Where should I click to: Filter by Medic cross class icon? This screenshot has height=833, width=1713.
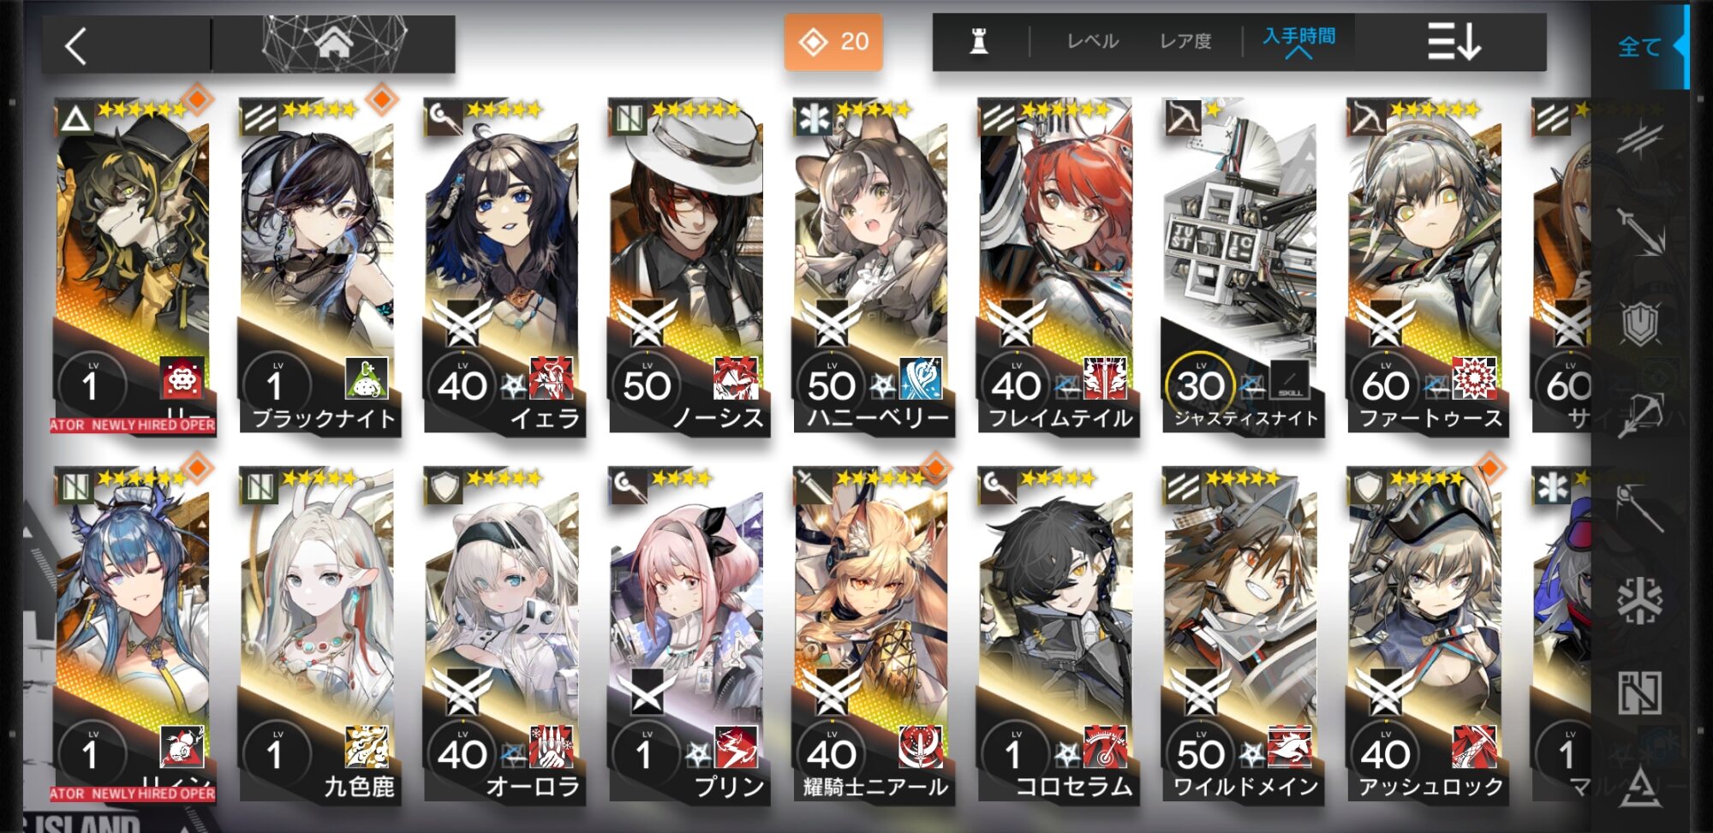point(1639,599)
